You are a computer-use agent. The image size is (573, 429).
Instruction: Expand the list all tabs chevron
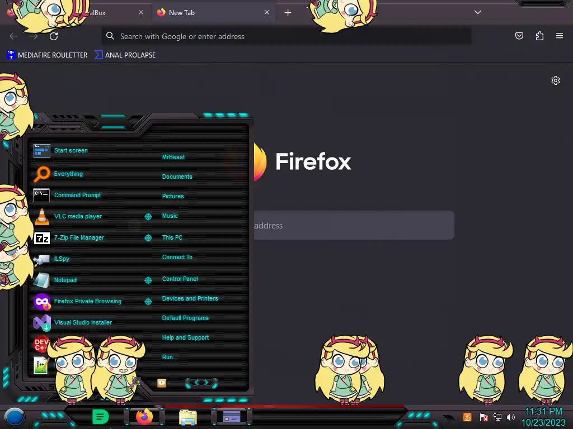[x=478, y=12]
